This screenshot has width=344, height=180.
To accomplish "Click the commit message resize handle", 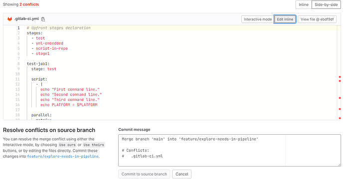I will click(x=339, y=165).
